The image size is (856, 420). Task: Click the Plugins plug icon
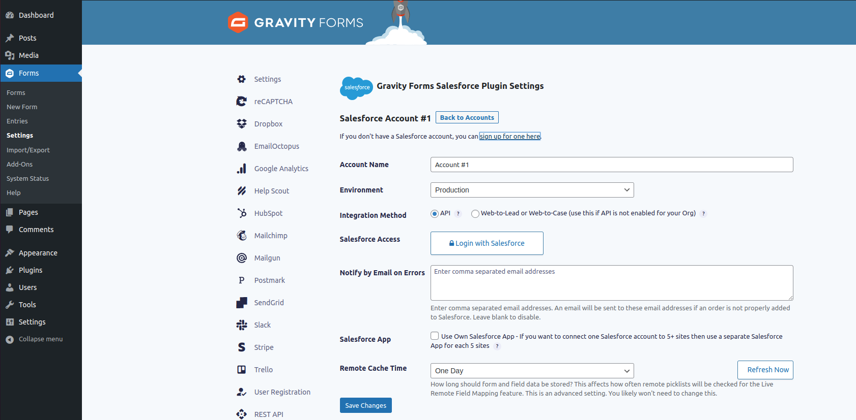coord(10,270)
